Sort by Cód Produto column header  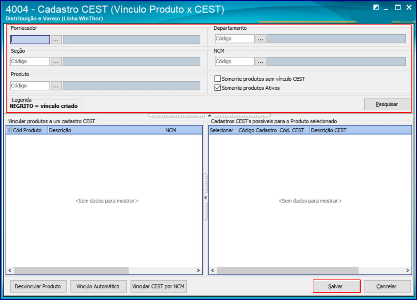click(29, 130)
